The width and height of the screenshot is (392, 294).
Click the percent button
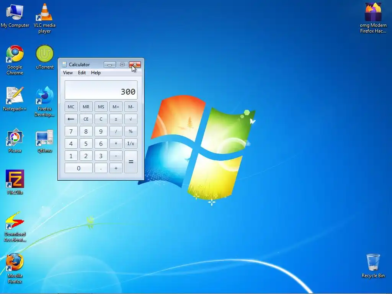click(131, 131)
